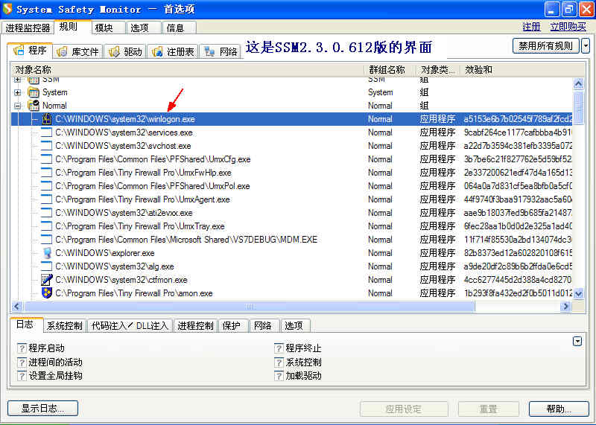
Task: Open the log panel dropdown arrow
Action: click(x=577, y=341)
